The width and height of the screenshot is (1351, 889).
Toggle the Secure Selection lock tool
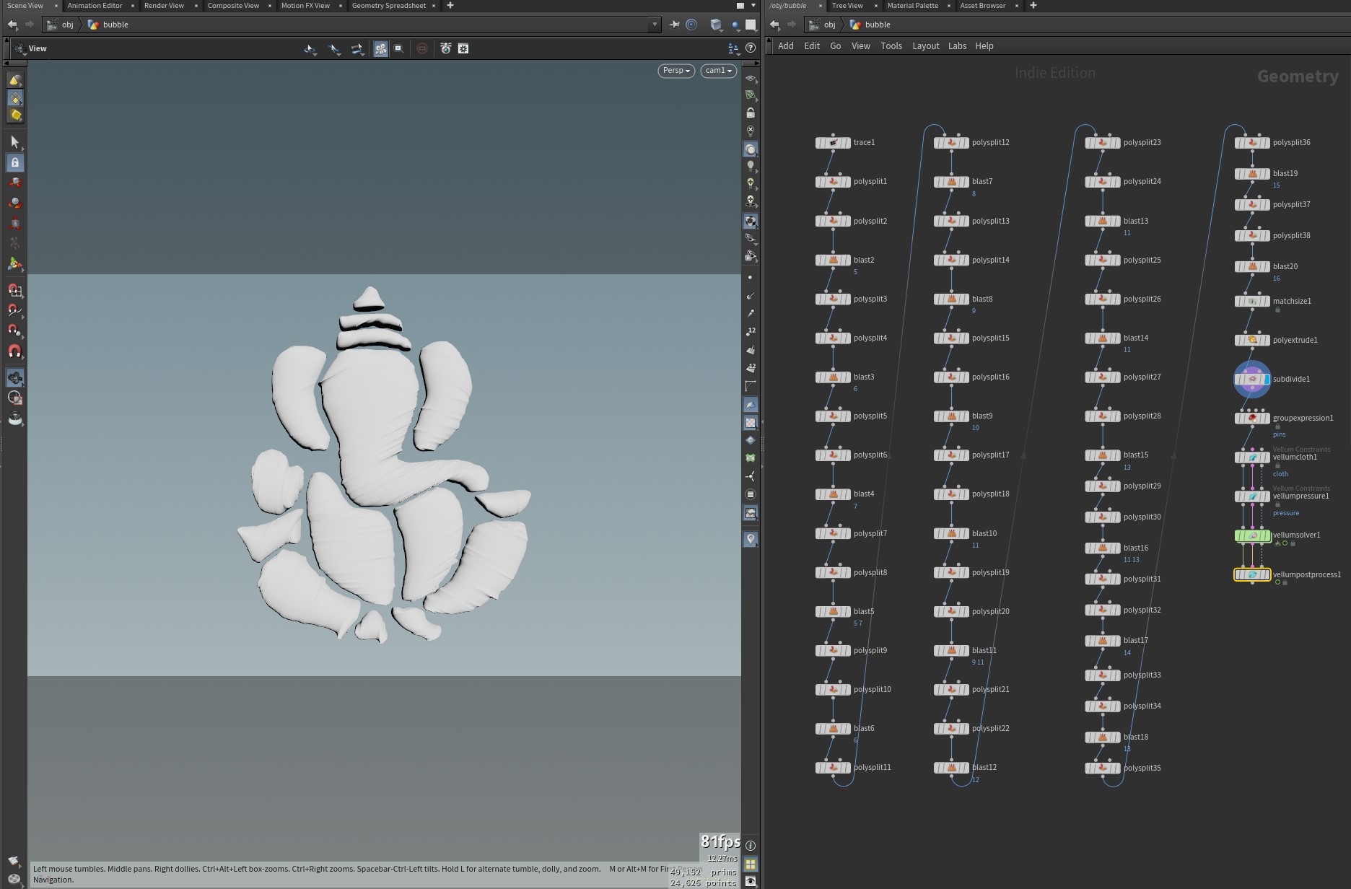click(x=14, y=162)
